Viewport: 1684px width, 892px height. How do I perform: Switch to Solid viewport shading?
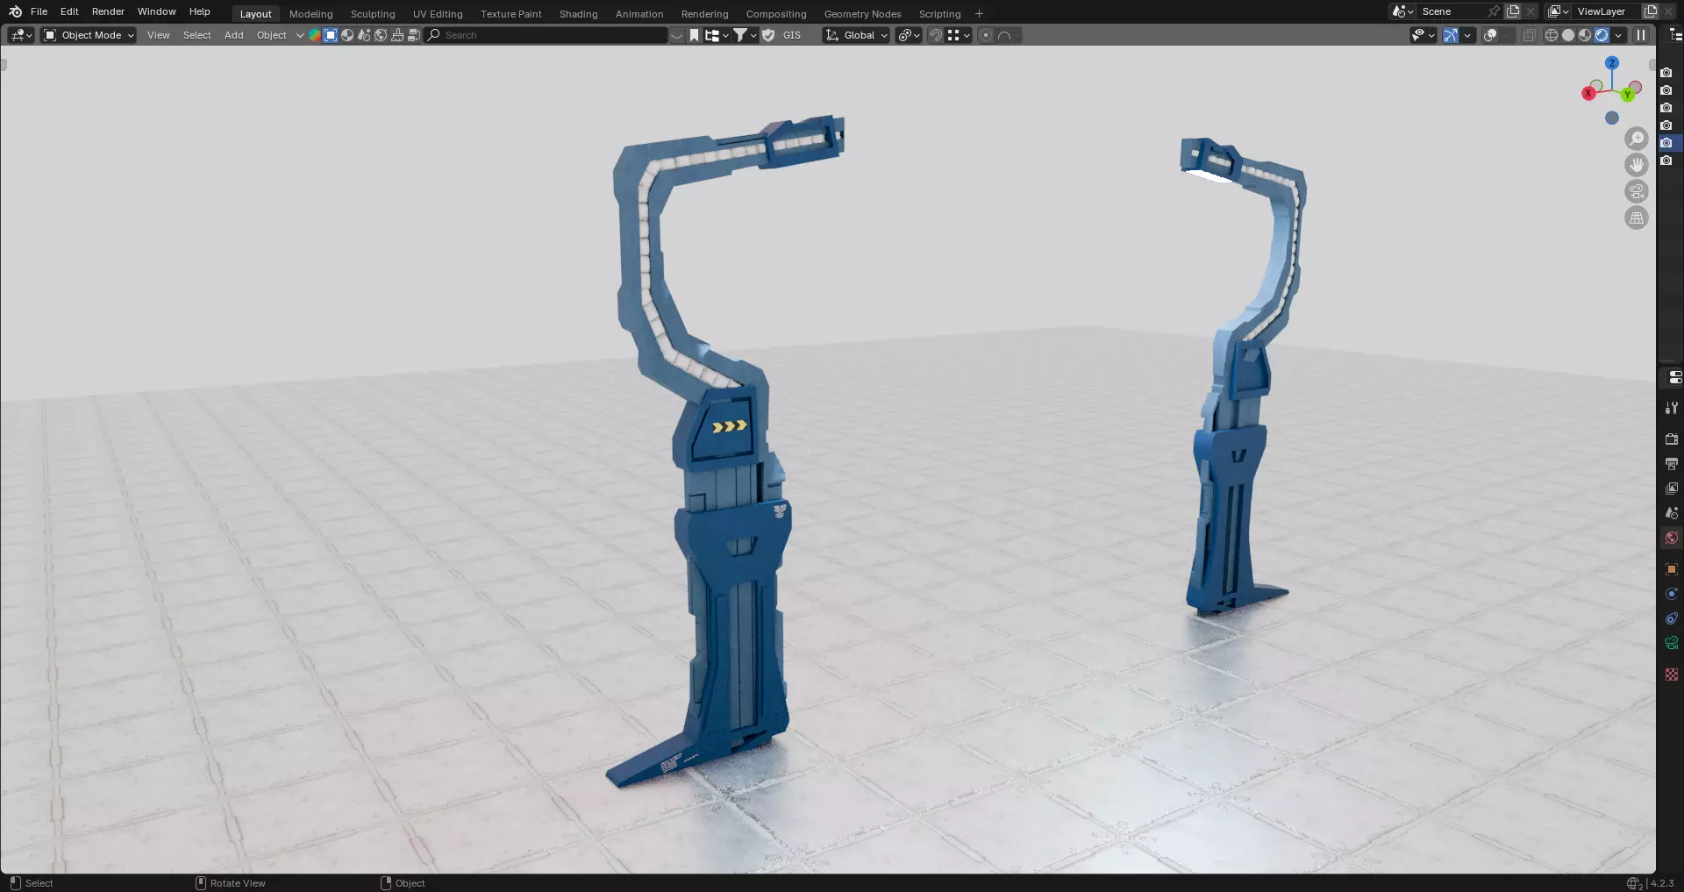click(x=1568, y=35)
